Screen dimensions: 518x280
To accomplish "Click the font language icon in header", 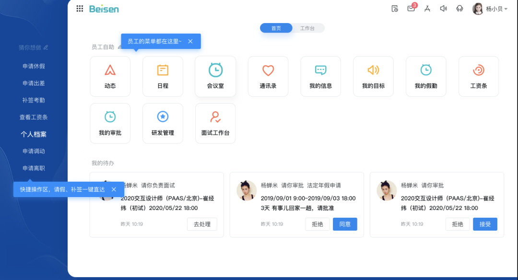I will tap(427, 9).
